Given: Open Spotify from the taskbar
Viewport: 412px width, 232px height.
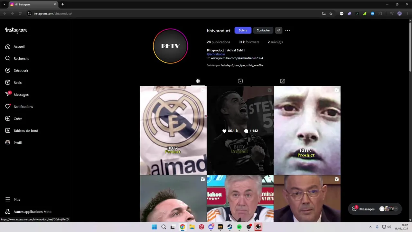Looking at the screenshot, I should click(x=239, y=227).
